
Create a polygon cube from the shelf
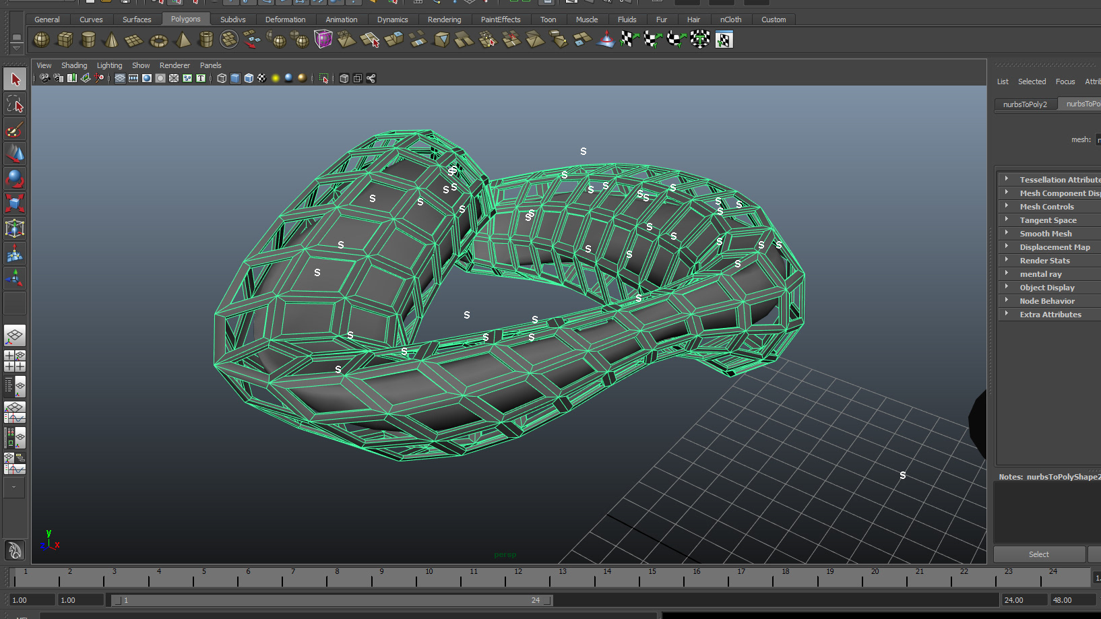coord(65,40)
